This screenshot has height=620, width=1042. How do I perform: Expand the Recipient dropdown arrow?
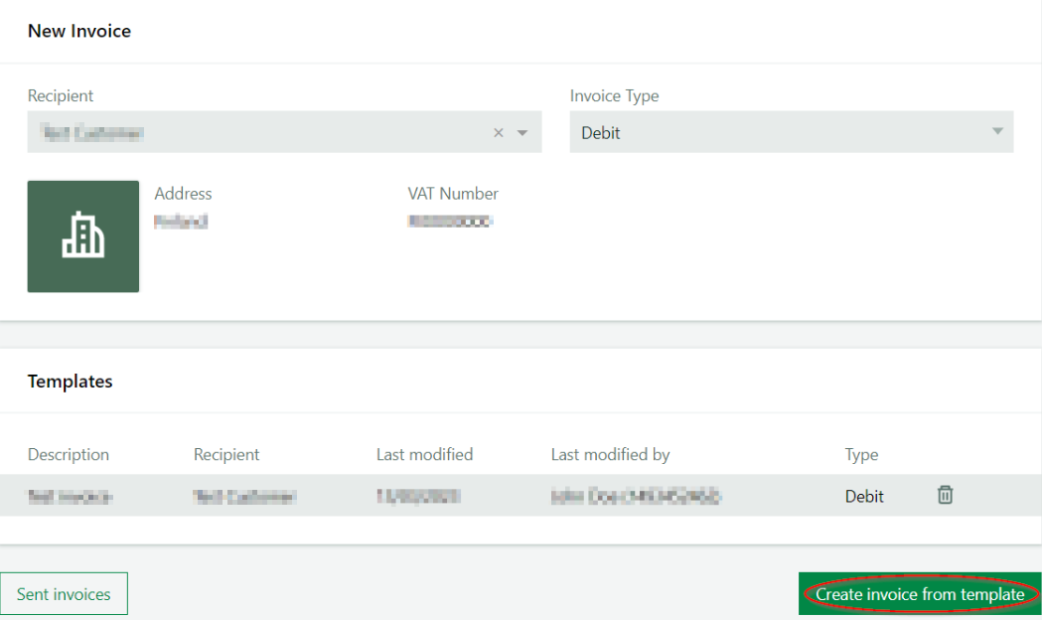click(x=522, y=133)
